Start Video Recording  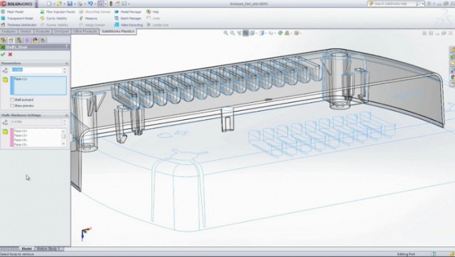(x=129, y=25)
